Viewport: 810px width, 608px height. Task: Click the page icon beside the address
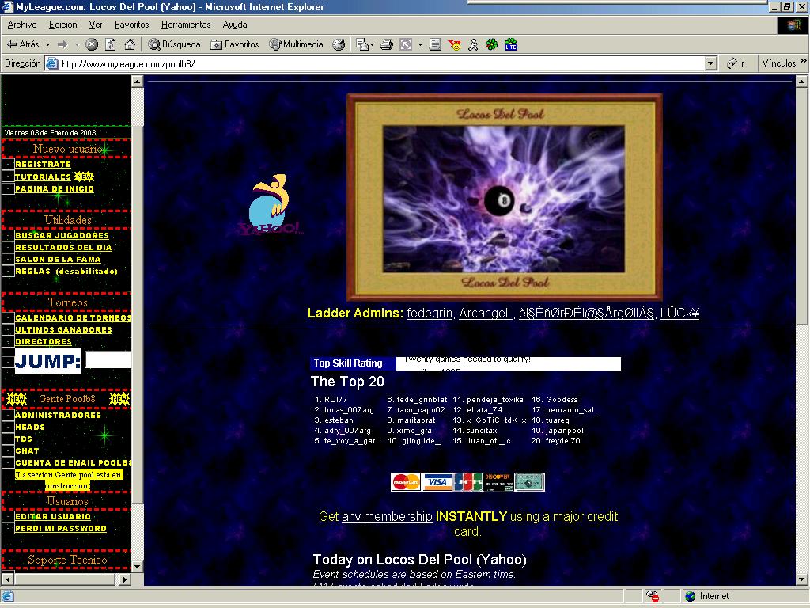click(51, 63)
